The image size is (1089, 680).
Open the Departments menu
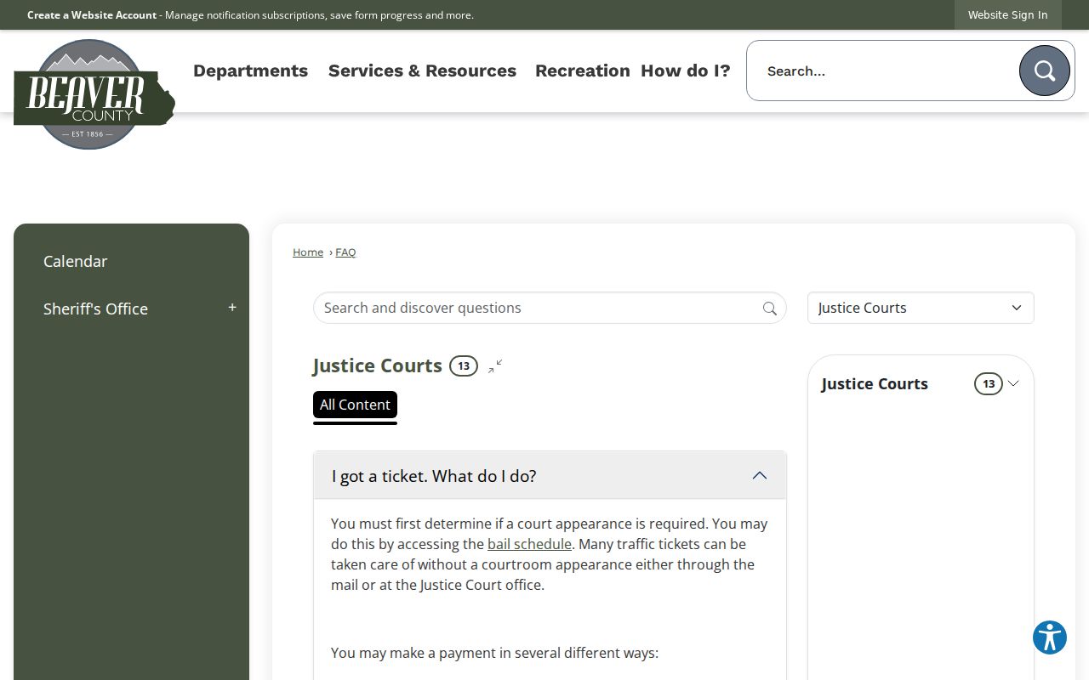(250, 71)
